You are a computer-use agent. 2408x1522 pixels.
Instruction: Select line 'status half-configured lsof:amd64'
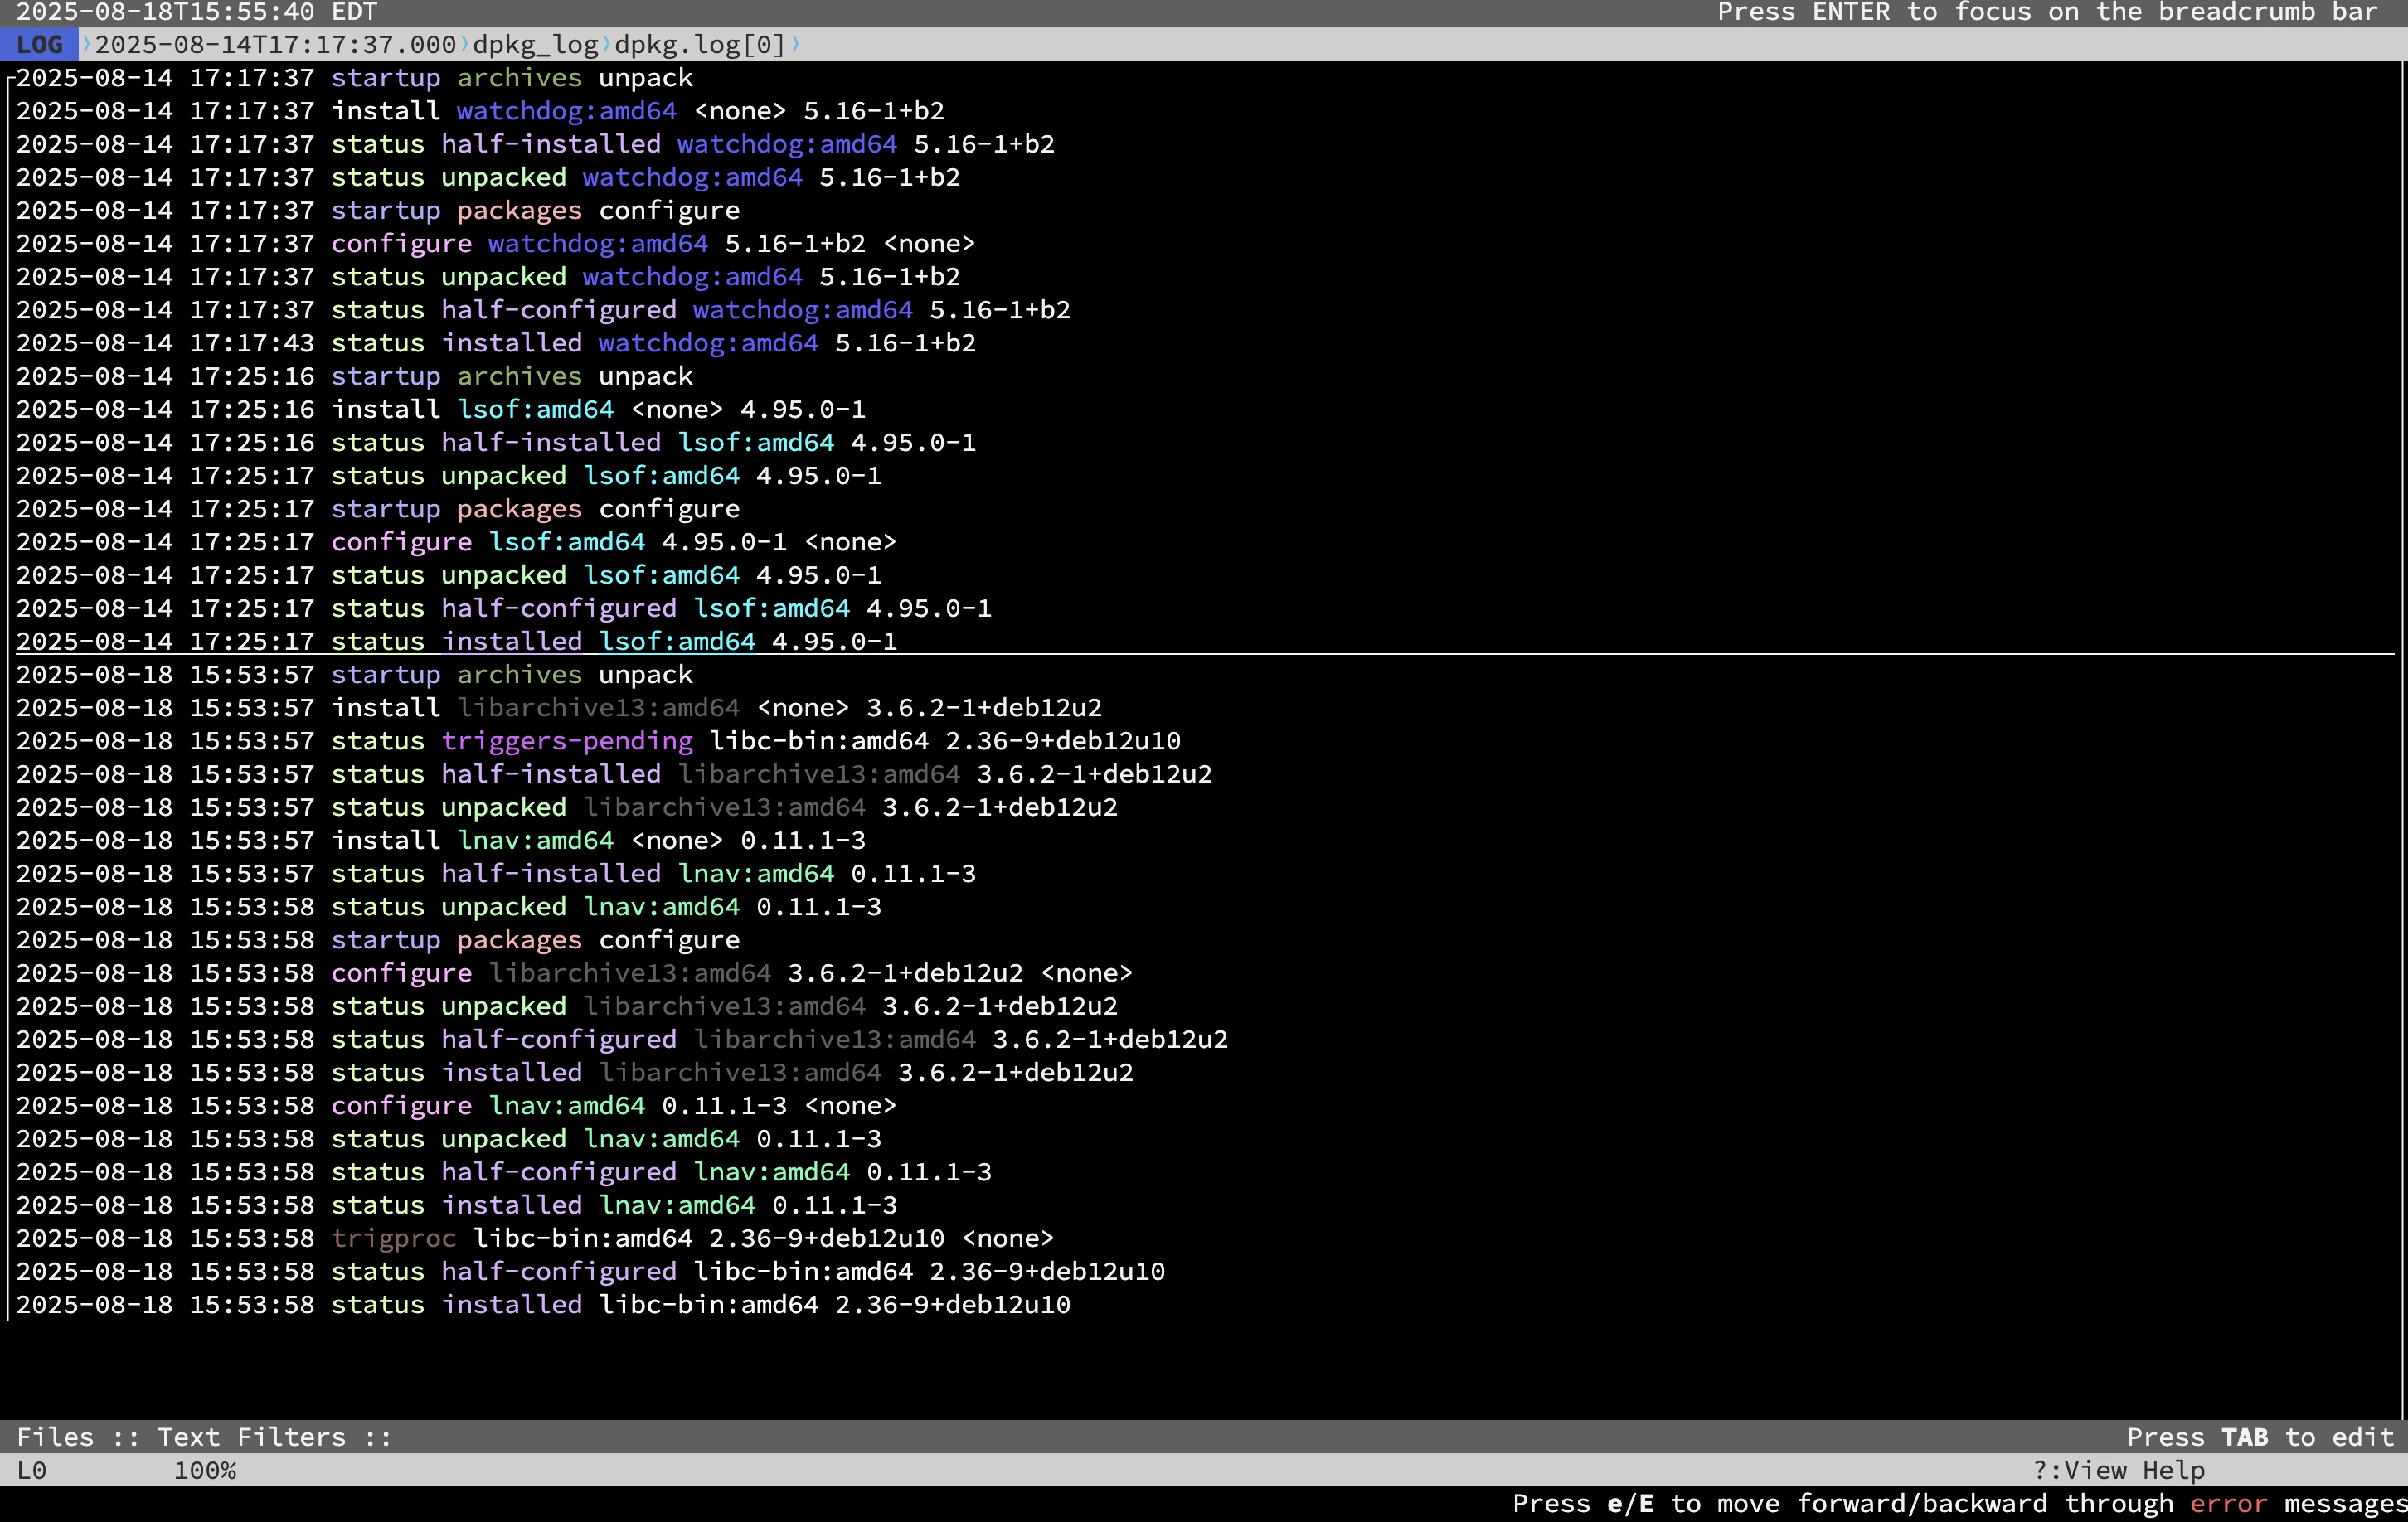[x=504, y=608]
